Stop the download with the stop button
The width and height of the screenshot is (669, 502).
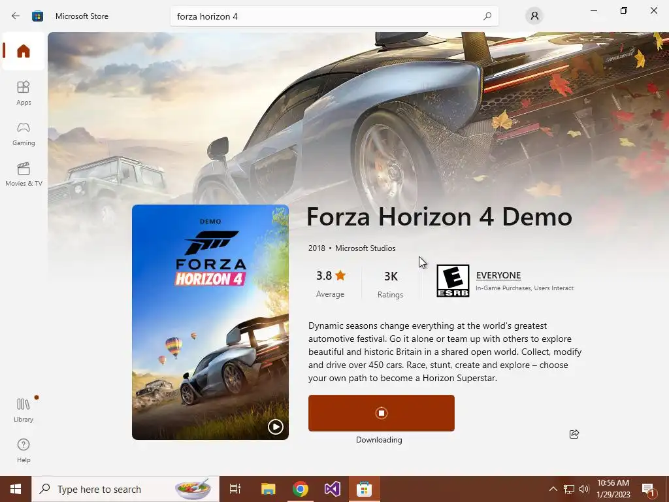pyautogui.click(x=382, y=413)
